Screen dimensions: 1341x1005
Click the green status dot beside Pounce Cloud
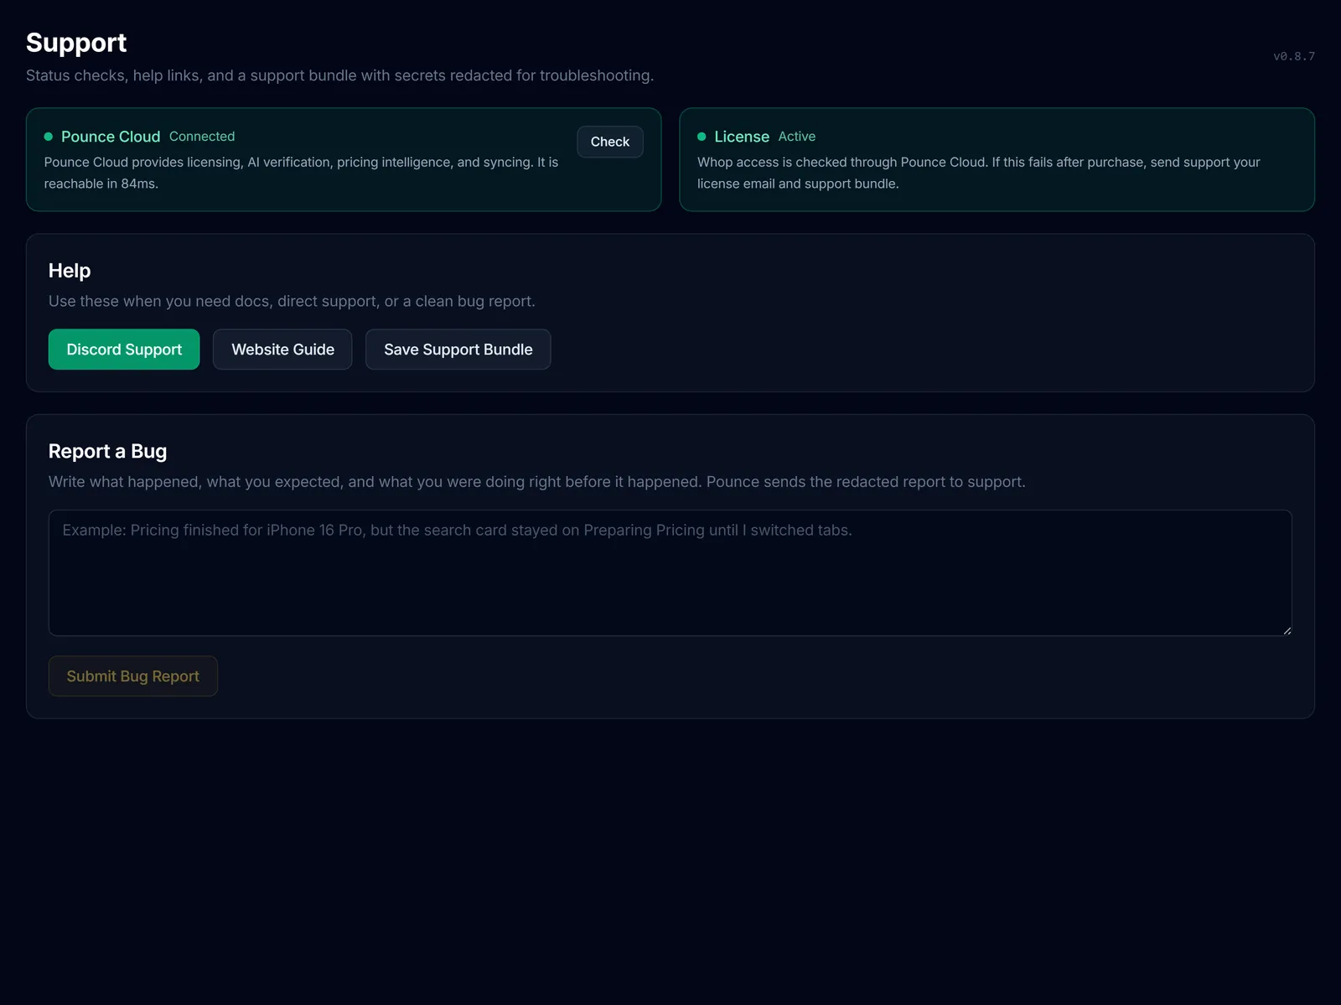click(49, 137)
